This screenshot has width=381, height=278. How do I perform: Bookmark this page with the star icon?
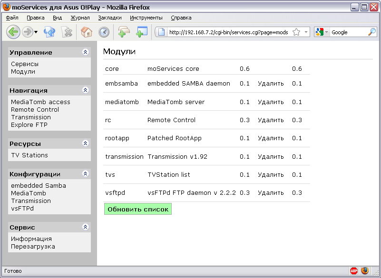tap(296, 32)
